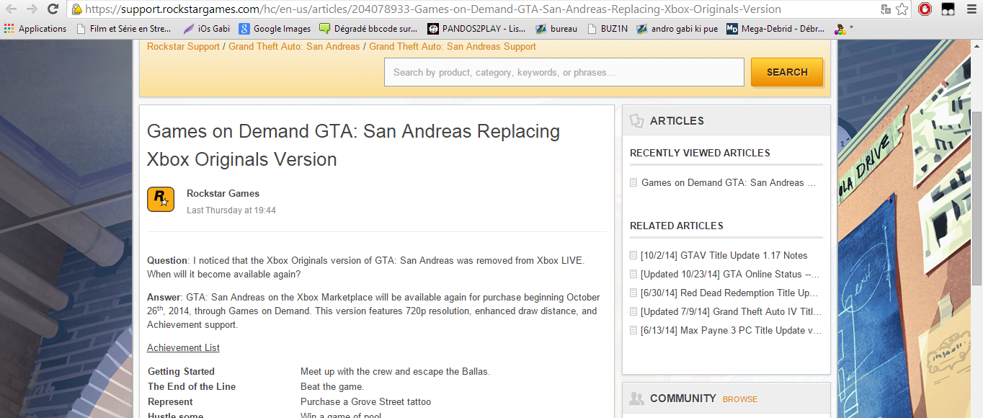Image resolution: width=983 pixels, height=418 pixels.
Task: Open the PANDOS2PLAY bookmark
Action: 476,29
